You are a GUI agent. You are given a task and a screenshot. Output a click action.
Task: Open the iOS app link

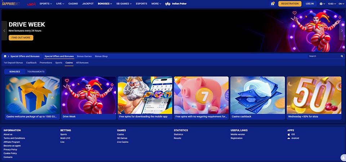point(291,134)
